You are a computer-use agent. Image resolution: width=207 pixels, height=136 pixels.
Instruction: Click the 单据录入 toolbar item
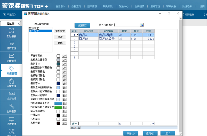pyautogui.click(x=10, y=15)
